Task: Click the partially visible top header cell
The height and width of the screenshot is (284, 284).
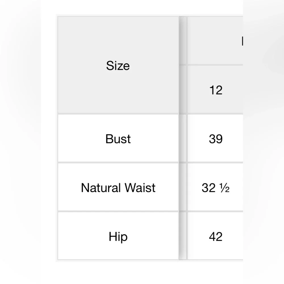Action: (215, 40)
